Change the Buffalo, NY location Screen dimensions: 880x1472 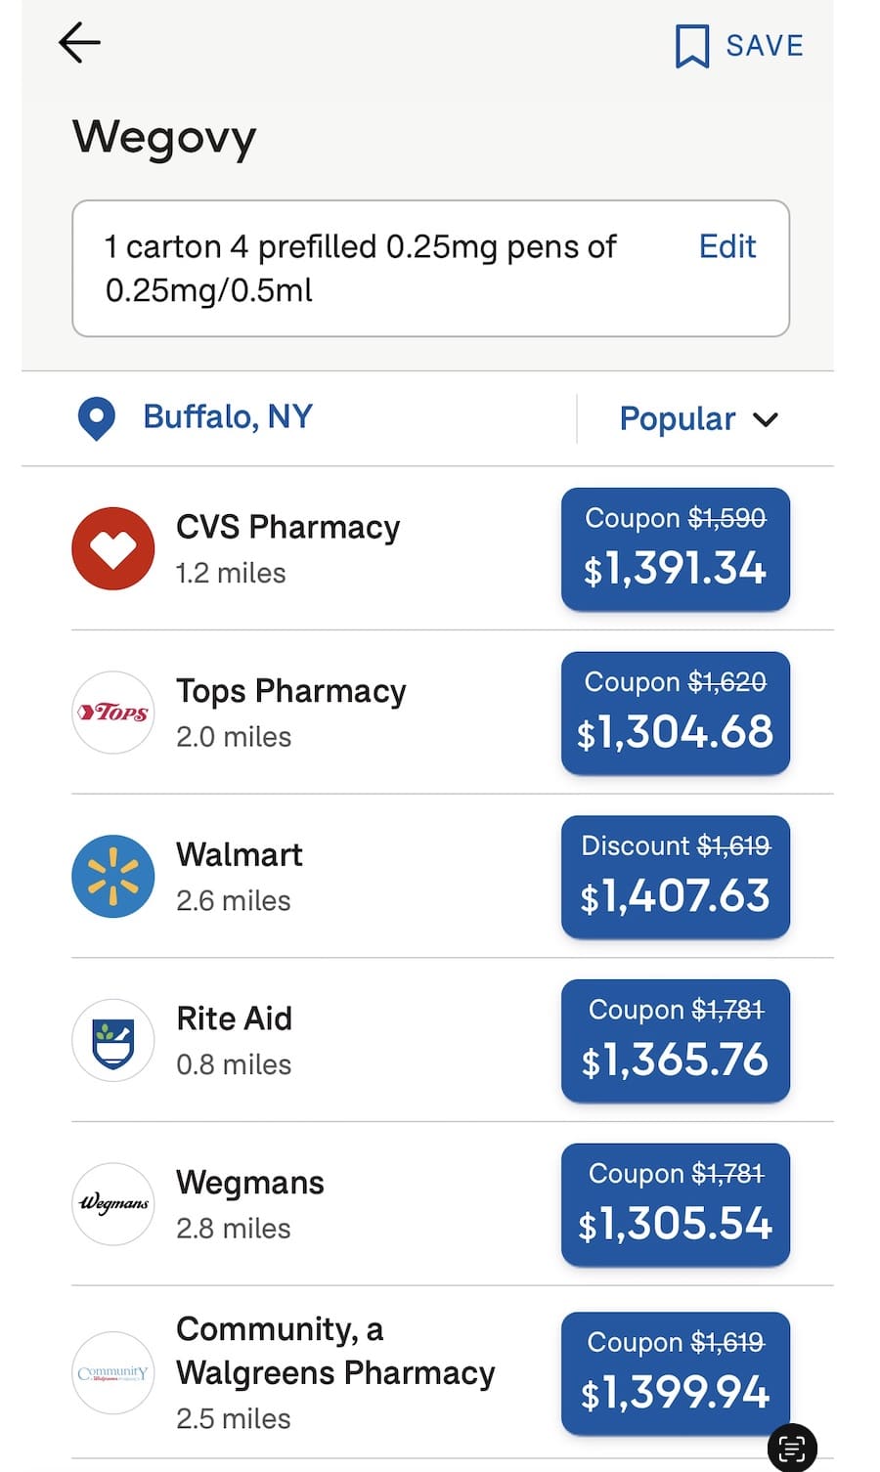coord(228,417)
